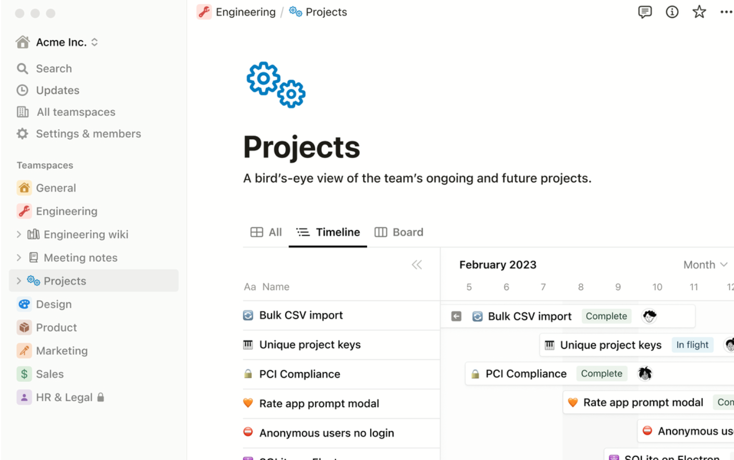Click the Design palette icon
Viewport: 734px width, 460px height.
(24, 304)
